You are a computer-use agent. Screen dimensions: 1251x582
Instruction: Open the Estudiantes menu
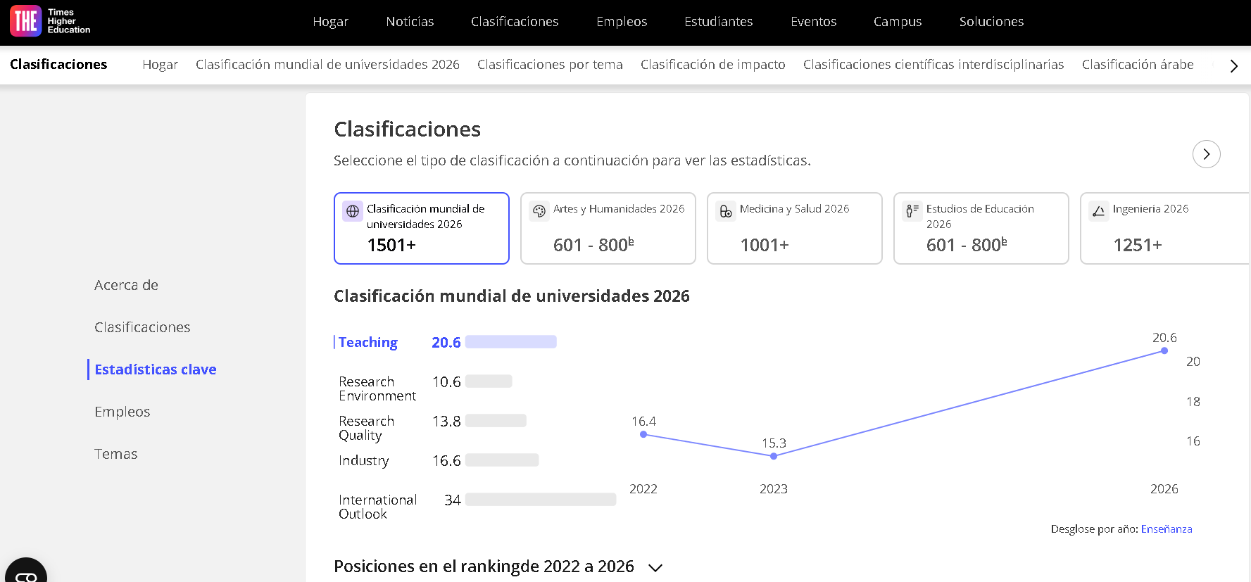(x=719, y=22)
